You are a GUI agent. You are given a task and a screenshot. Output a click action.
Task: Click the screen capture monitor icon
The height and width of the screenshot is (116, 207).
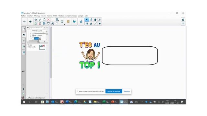[62, 22]
